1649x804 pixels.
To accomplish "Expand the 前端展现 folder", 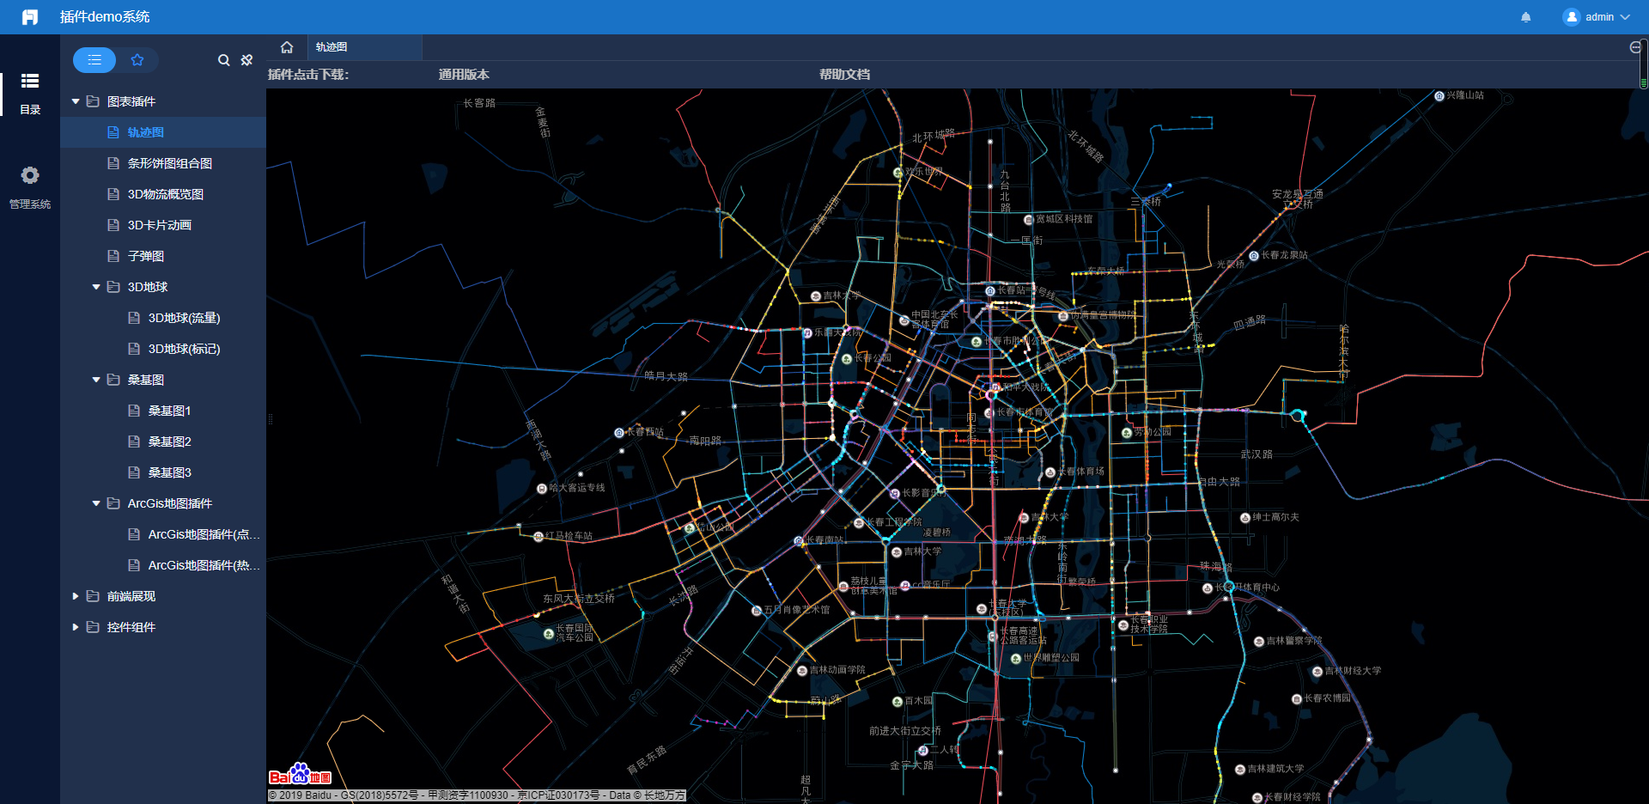I will pos(76,596).
